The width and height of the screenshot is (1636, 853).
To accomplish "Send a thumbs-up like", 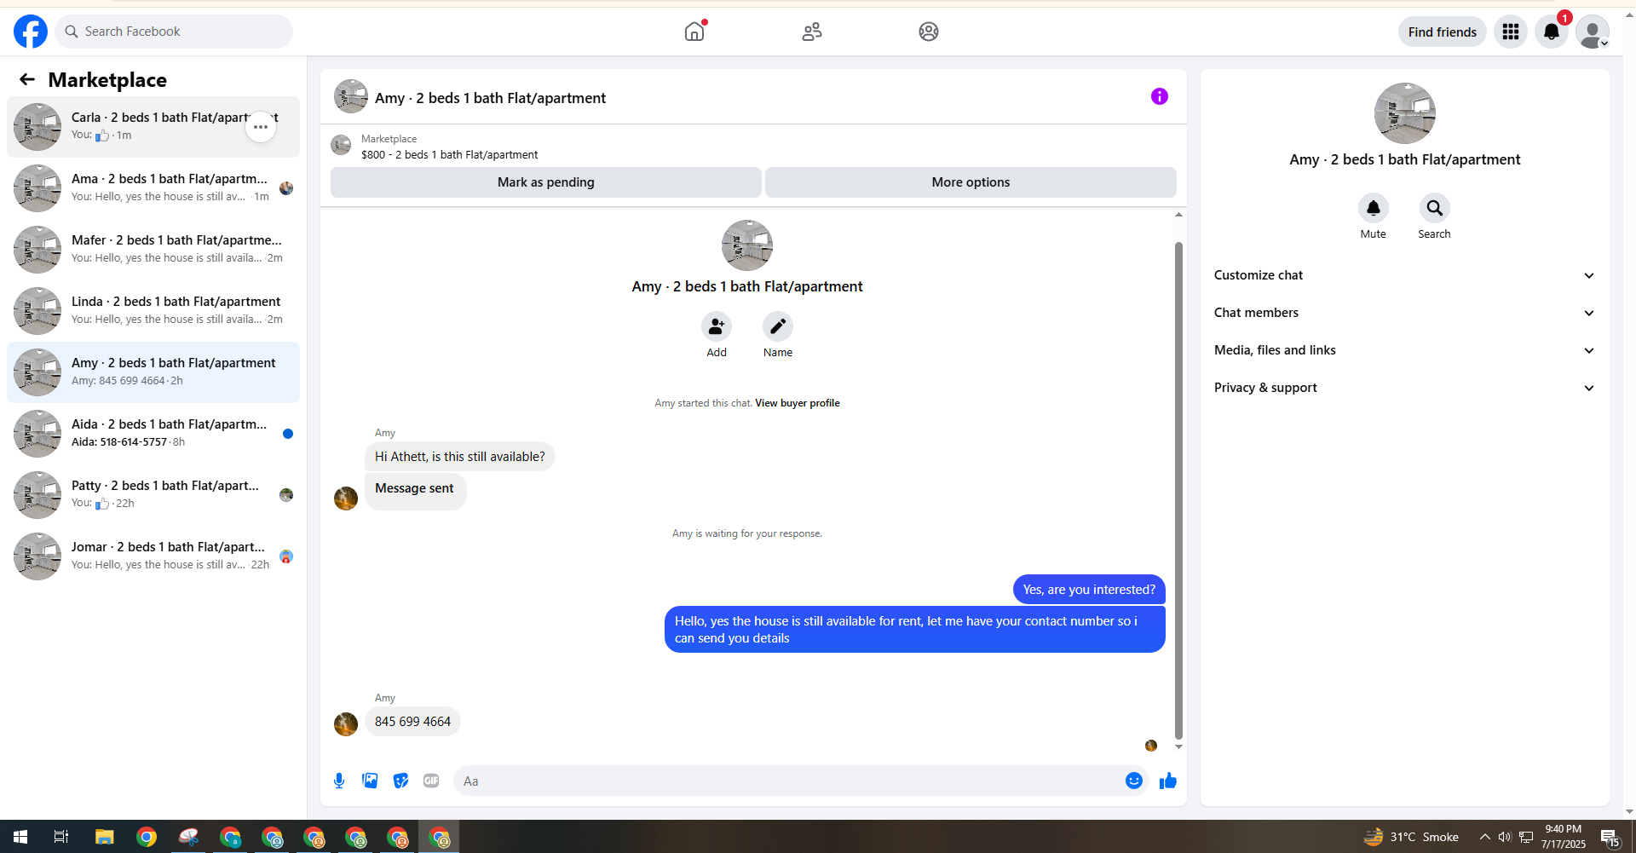I will tap(1168, 781).
